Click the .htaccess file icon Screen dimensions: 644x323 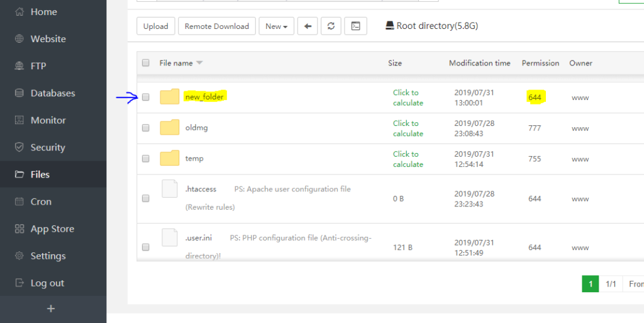(x=170, y=189)
